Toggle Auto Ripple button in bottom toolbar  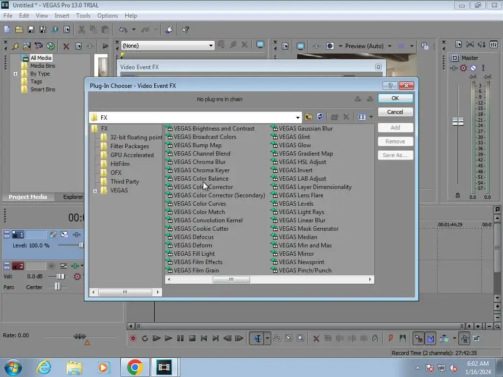(444, 338)
